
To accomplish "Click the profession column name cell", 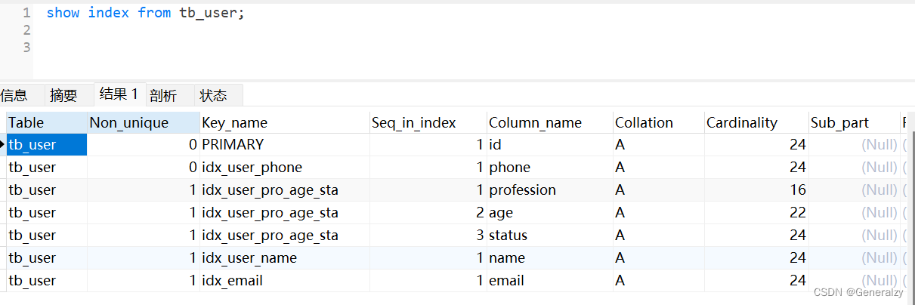I will click(x=522, y=190).
